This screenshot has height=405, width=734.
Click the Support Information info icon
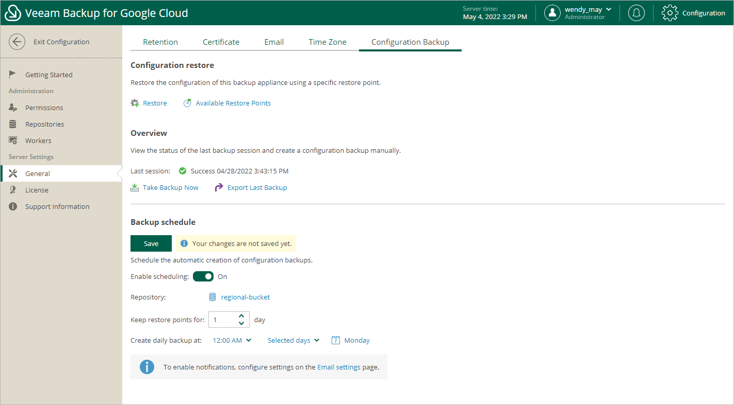(13, 206)
